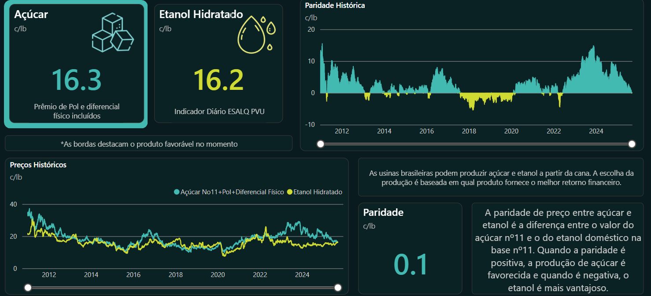Click right handle of Paridade Histórica range slider
Image resolution: width=651 pixels, height=296 pixels.
coord(632,144)
